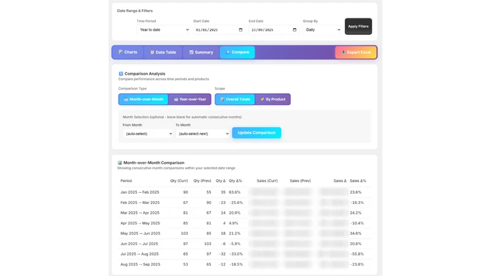Open the End Date calendar picker icon
Viewport: 491px width, 276px height.
(x=295, y=29)
